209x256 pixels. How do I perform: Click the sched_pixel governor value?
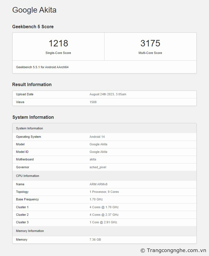click(x=98, y=167)
